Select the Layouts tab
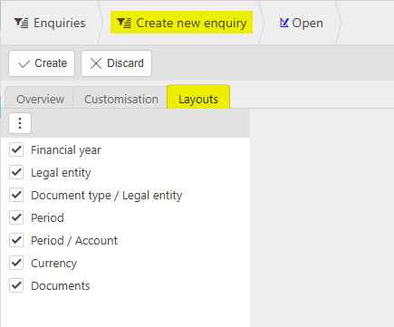The width and height of the screenshot is (394, 327). 198,99
